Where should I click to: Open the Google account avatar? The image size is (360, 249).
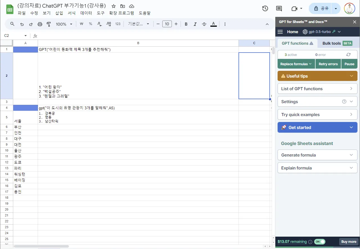[350, 8]
